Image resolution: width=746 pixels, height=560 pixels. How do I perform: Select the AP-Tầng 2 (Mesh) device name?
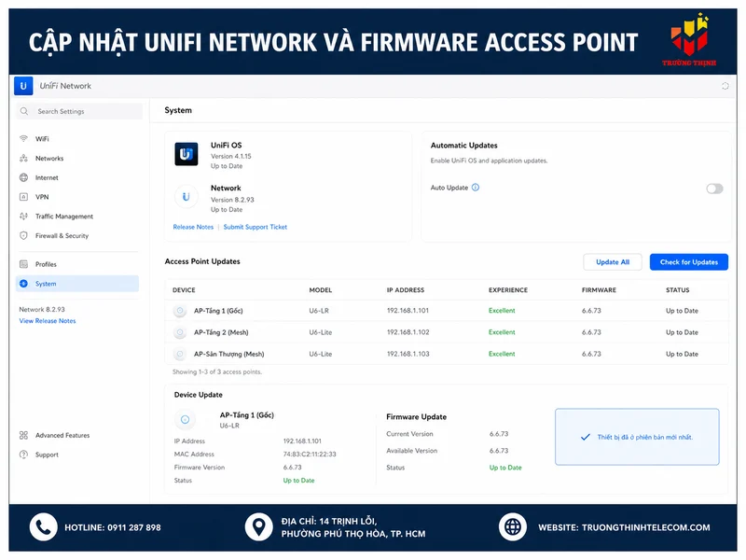tap(221, 332)
